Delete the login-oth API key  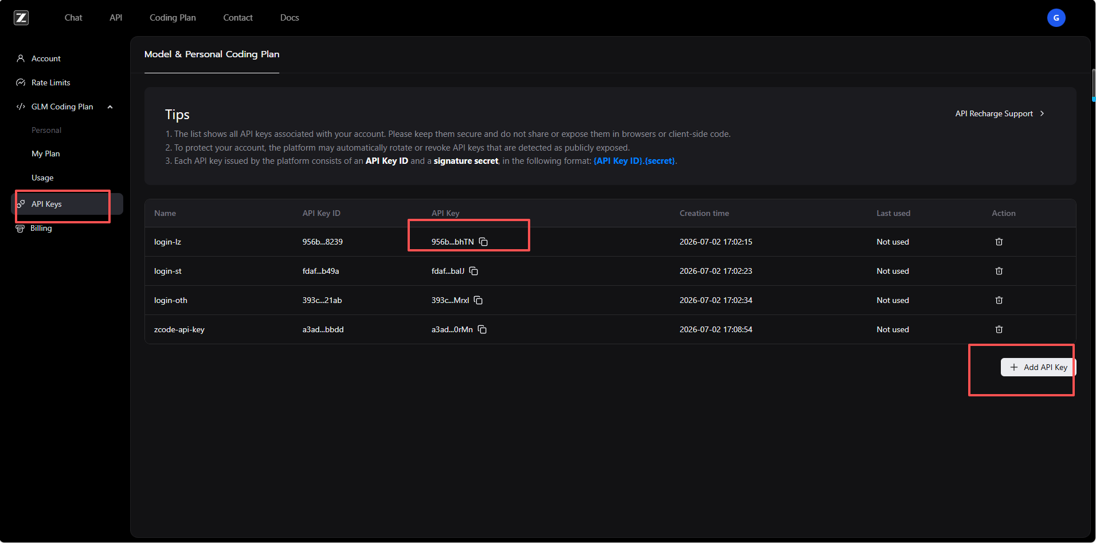pyautogui.click(x=999, y=300)
